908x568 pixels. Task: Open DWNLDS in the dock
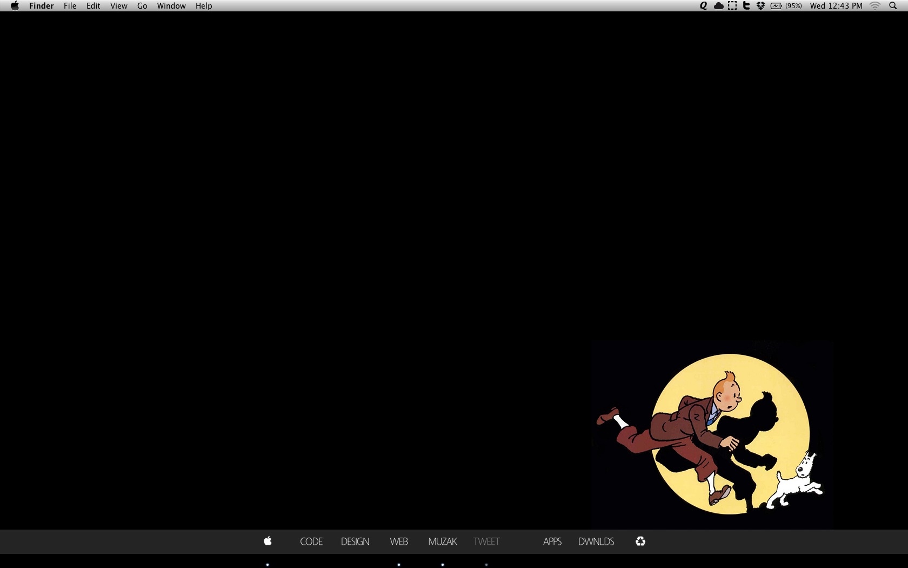coord(596,541)
